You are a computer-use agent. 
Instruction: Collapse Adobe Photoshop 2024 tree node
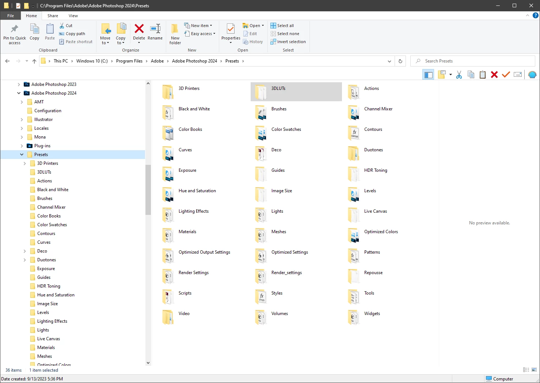(19, 93)
